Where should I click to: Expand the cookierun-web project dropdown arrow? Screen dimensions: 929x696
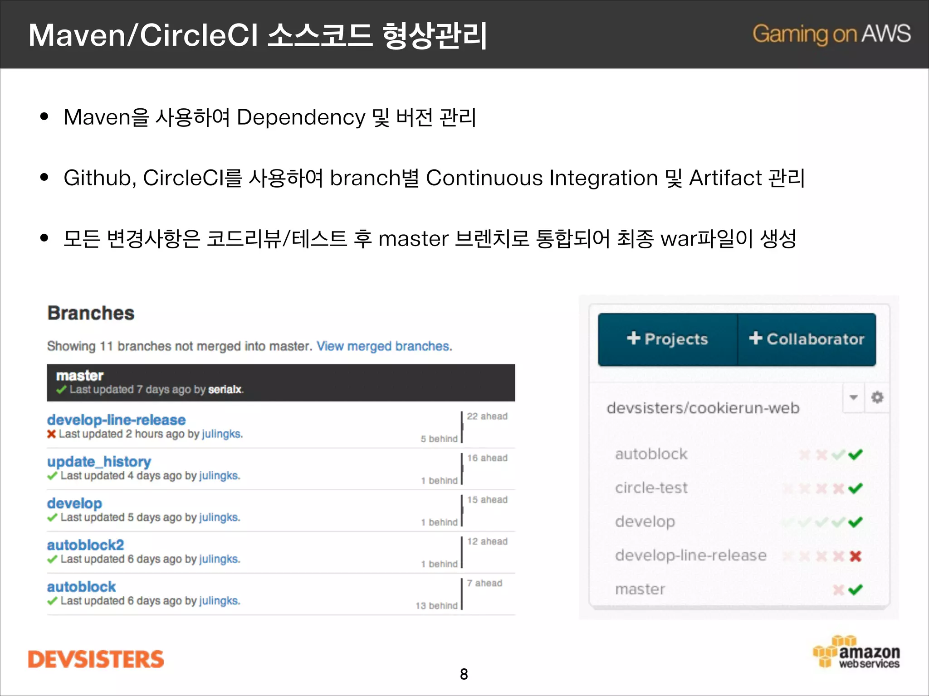853,397
